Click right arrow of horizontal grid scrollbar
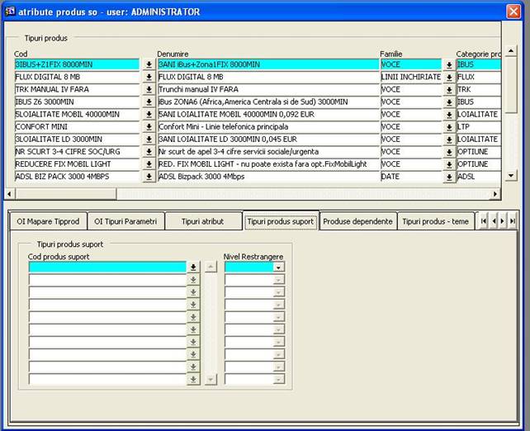This screenshot has height=431, width=530. pyautogui.click(x=495, y=194)
